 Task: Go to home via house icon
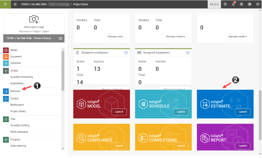(x=15, y=4)
